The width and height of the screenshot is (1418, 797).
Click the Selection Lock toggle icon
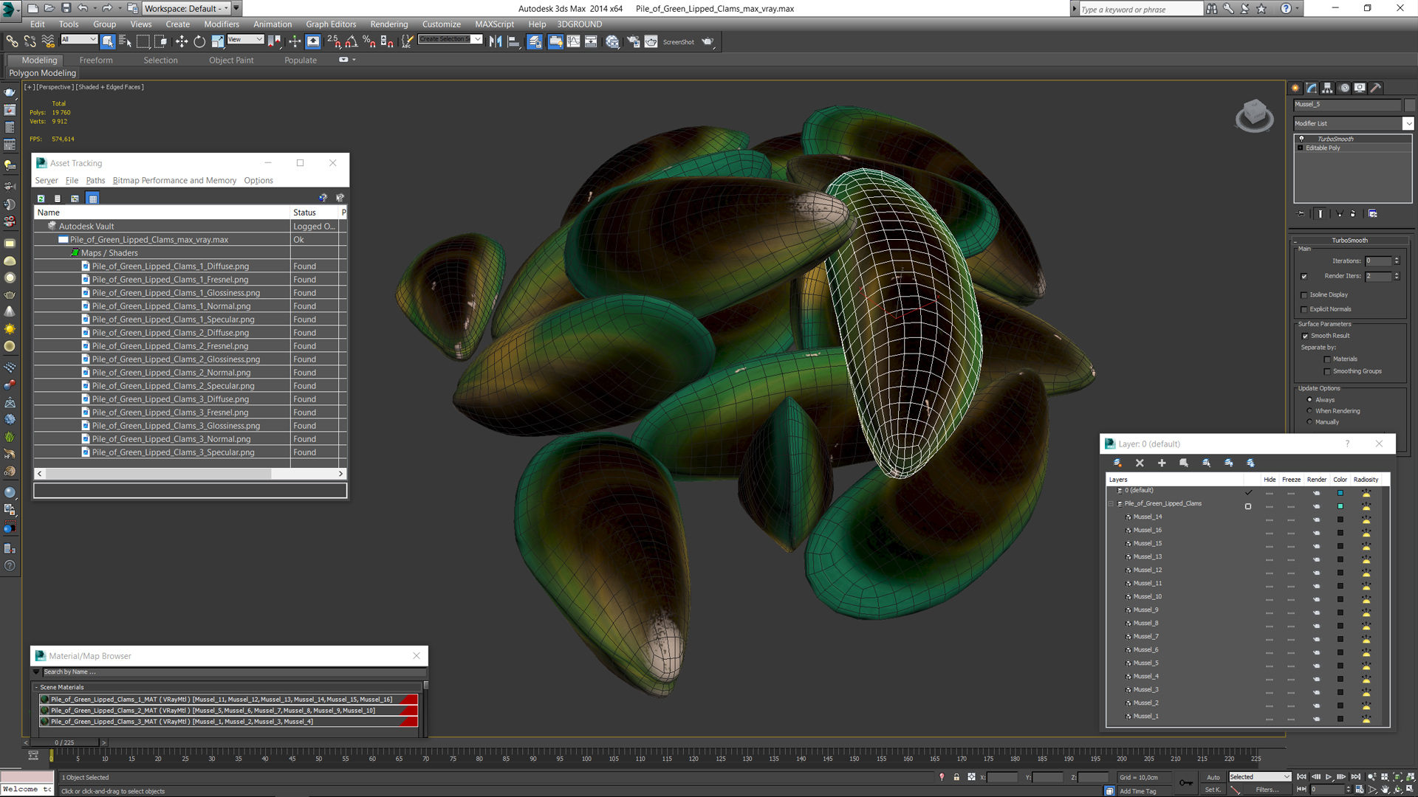click(956, 777)
